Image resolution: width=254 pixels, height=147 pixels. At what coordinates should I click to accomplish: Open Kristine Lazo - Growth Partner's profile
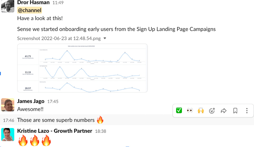[x=55, y=131]
